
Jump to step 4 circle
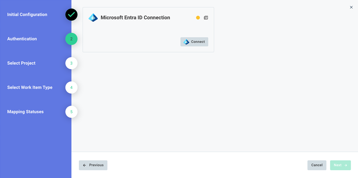click(71, 88)
